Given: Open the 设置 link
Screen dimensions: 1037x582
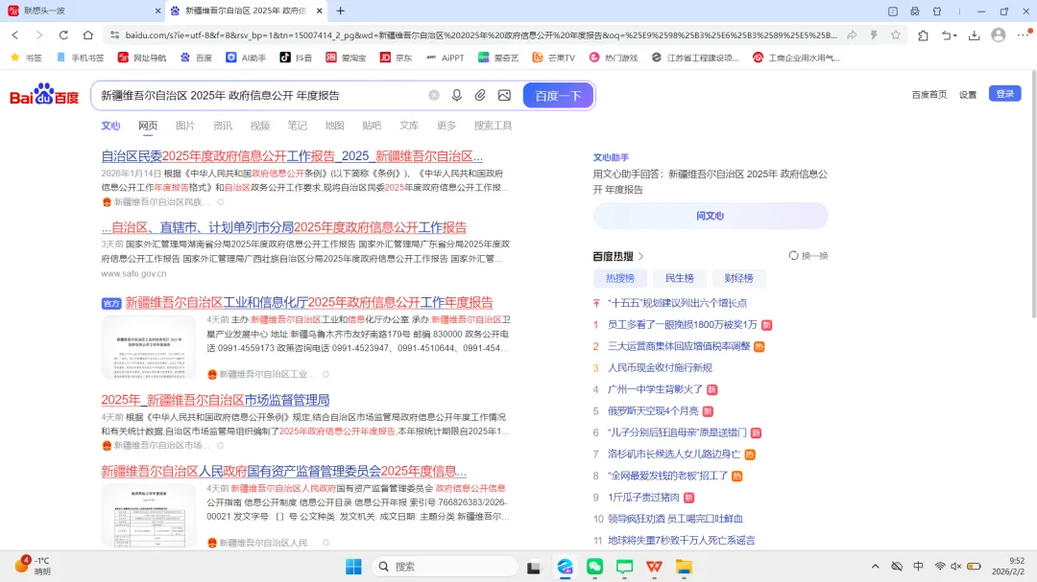Looking at the screenshot, I should pyautogui.click(x=968, y=95).
